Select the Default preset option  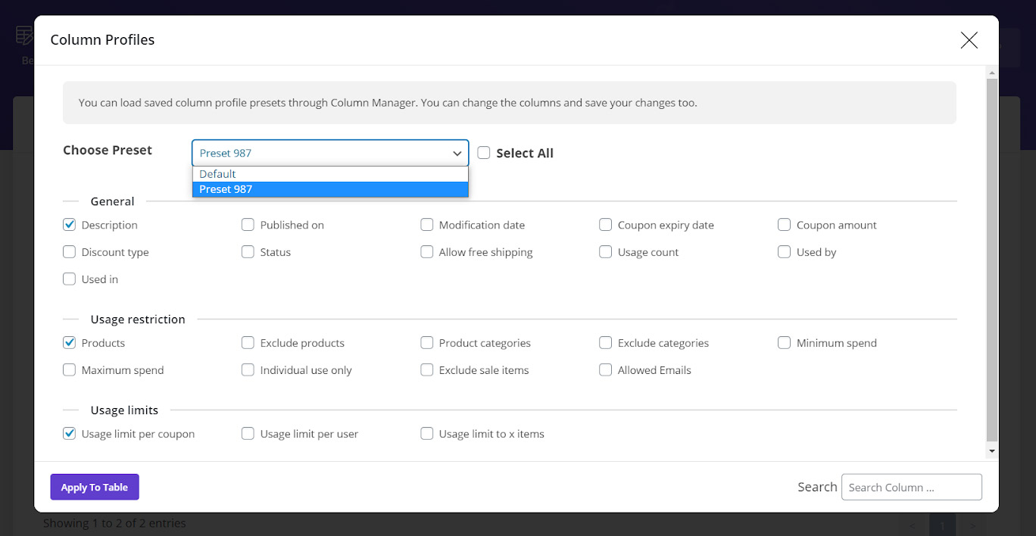click(x=330, y=174)
